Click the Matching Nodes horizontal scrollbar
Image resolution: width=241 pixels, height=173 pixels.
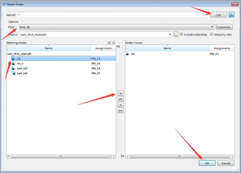click(61, 156)
